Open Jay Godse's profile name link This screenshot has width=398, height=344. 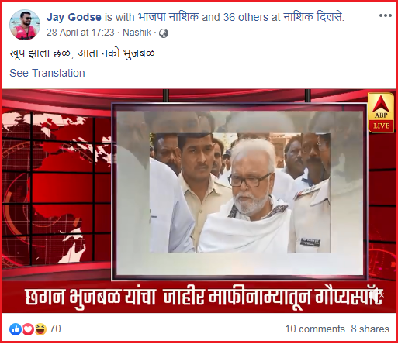(x=74, y=17)
